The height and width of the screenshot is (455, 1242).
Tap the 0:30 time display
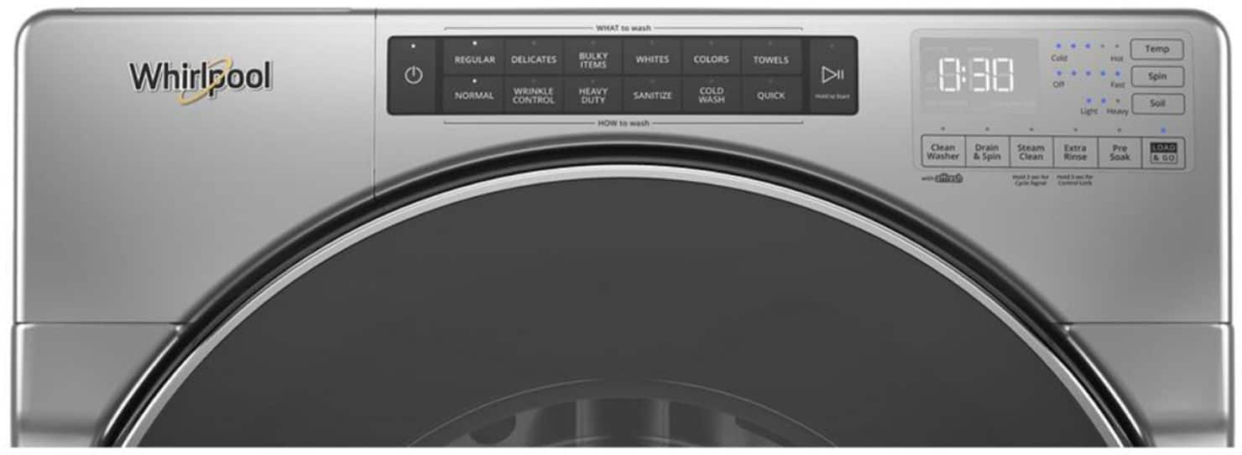point(975,75)
